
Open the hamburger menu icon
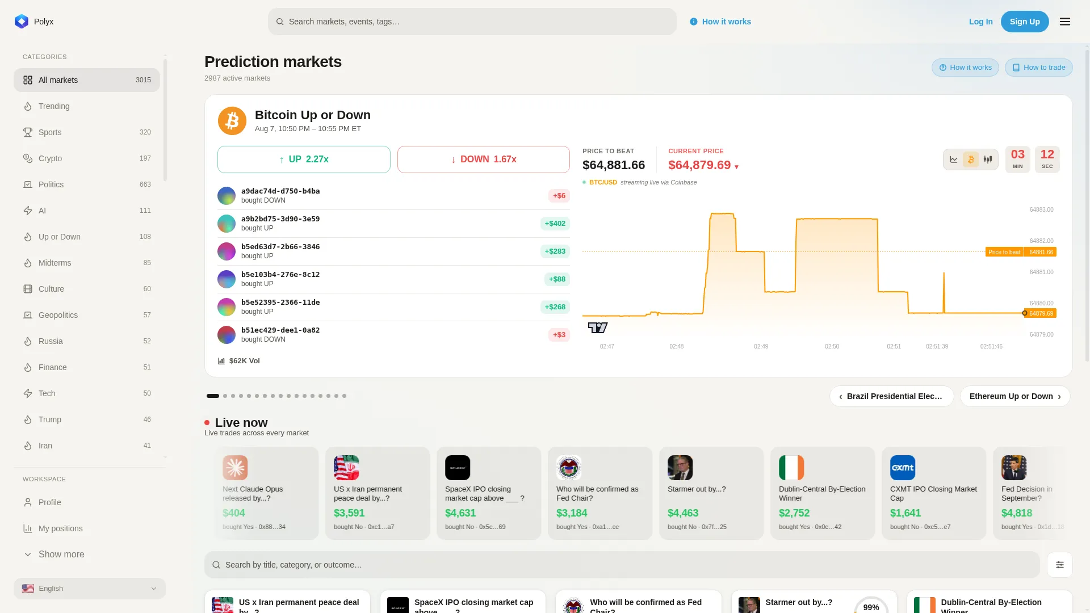point(1065,22)
